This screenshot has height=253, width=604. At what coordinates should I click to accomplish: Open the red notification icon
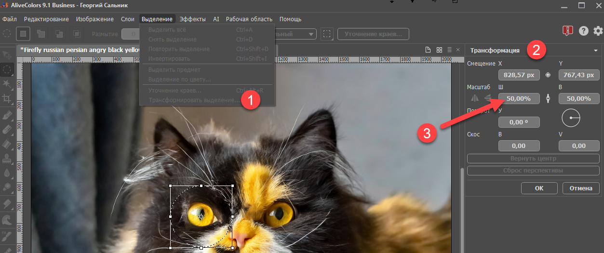coord(568,31)
